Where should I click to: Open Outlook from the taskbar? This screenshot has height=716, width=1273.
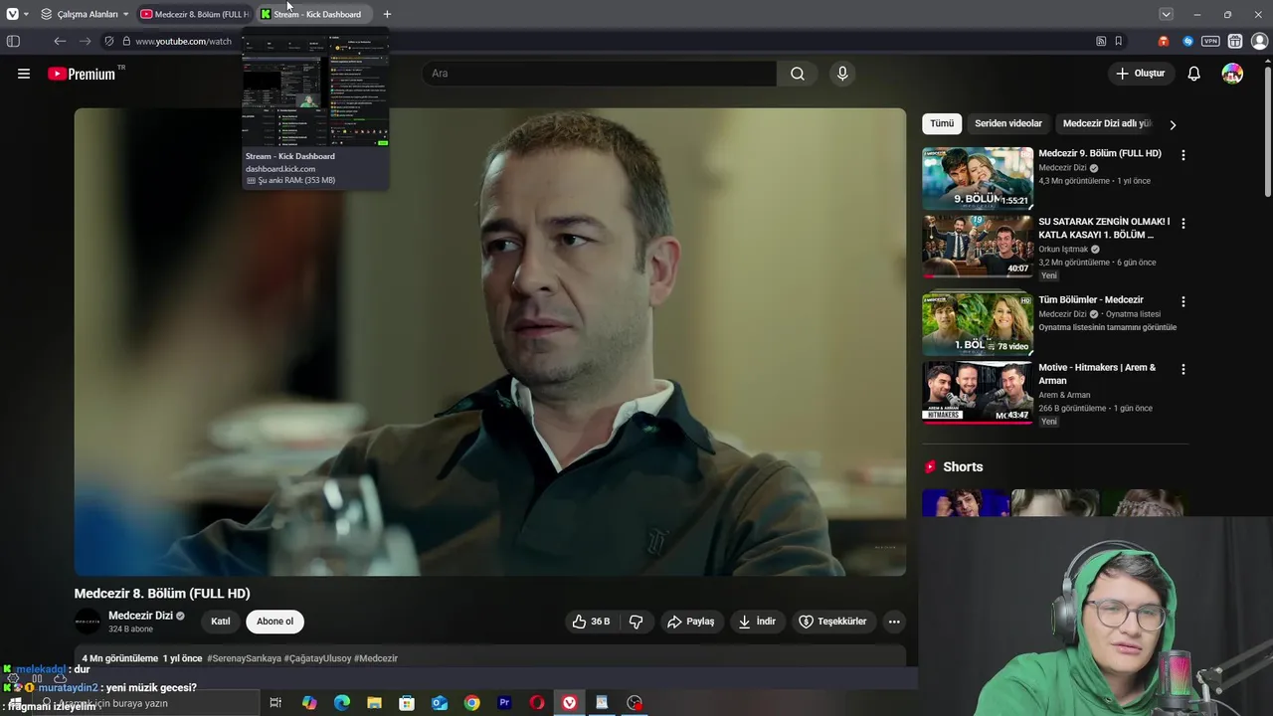(x=440, y=703)
